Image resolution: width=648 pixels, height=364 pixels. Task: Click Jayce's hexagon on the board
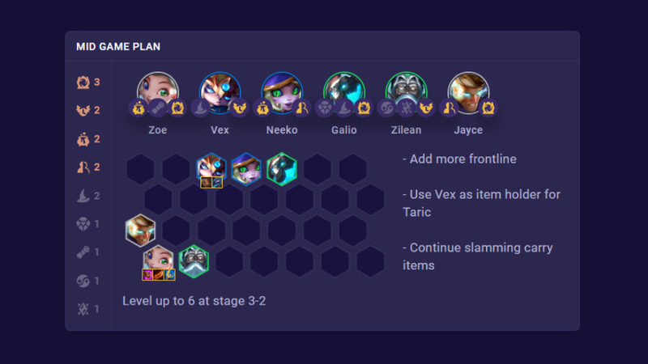tap(140, 231)
